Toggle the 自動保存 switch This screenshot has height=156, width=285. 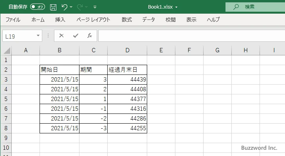38,7
